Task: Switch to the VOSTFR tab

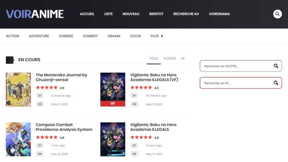Action: click(x=169, y=59)
